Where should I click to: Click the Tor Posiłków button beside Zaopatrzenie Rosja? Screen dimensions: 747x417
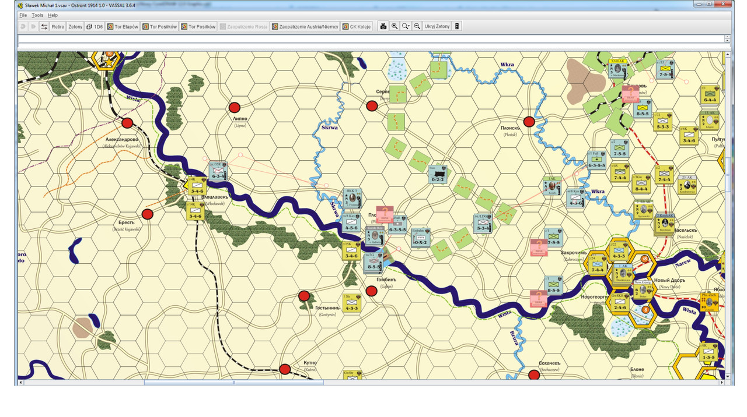click(198, 26)
